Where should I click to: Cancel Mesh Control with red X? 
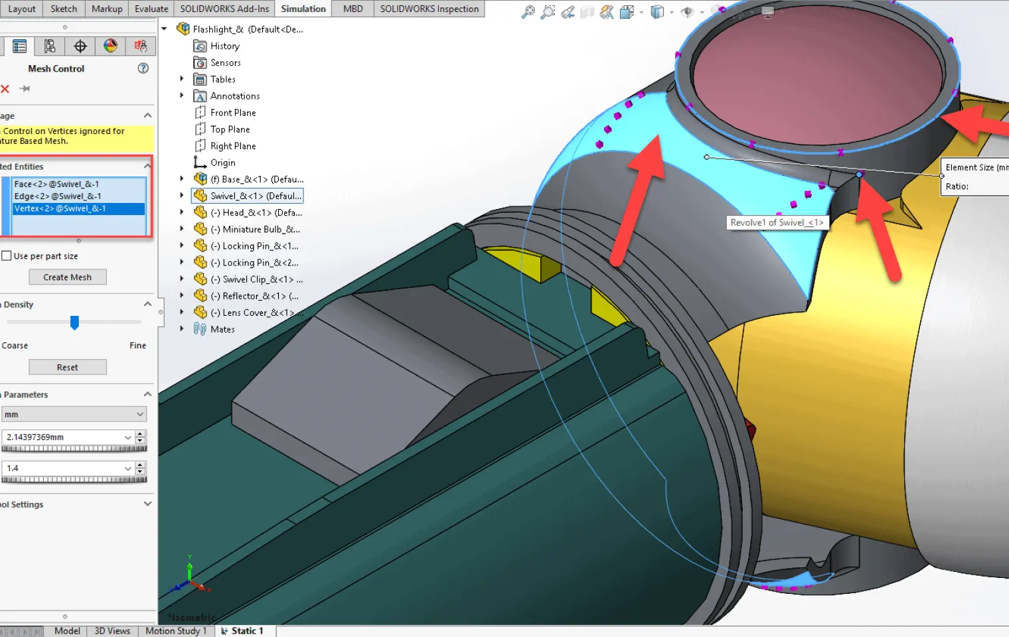pos(5,89)
